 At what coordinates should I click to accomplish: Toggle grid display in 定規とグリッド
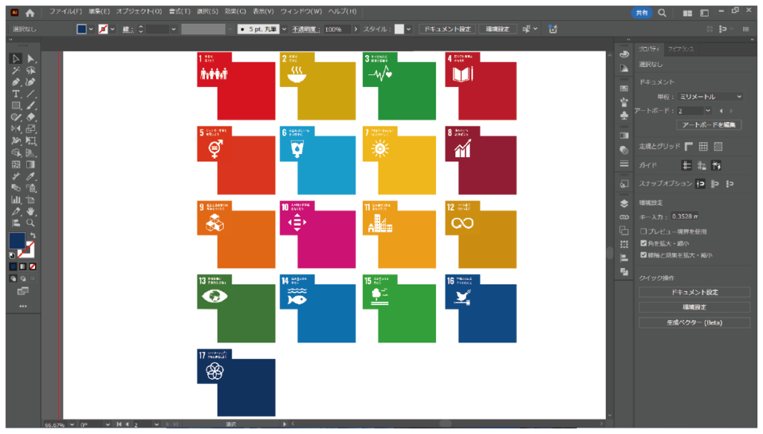703,147
